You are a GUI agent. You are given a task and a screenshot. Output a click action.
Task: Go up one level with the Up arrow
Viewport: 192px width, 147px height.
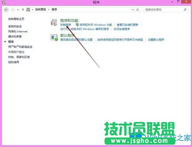(23, 10)
